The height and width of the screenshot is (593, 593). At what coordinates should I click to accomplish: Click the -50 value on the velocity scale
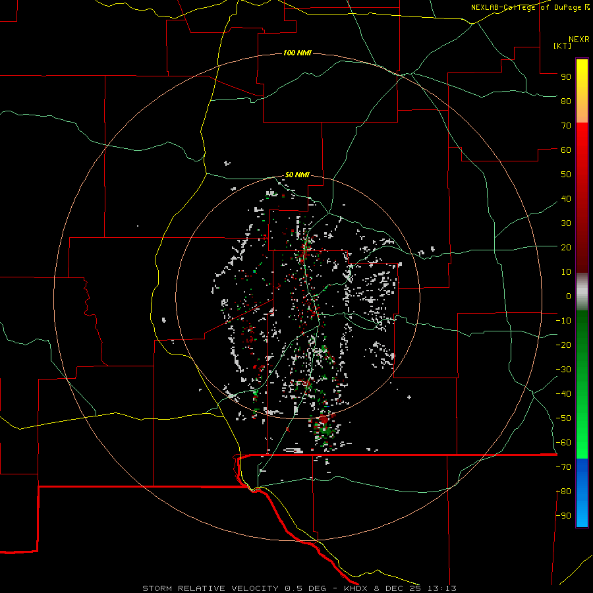coord(563,418)
